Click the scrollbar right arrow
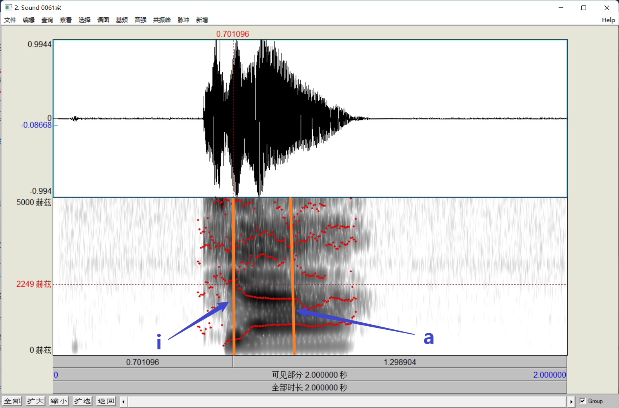 click(571, 401)
